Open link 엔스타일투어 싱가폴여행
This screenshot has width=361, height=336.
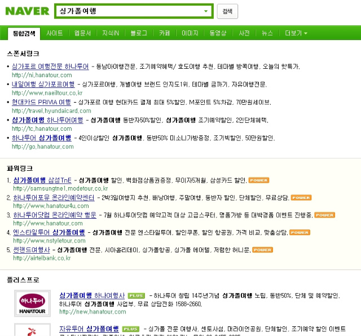[x=49, y=232]
